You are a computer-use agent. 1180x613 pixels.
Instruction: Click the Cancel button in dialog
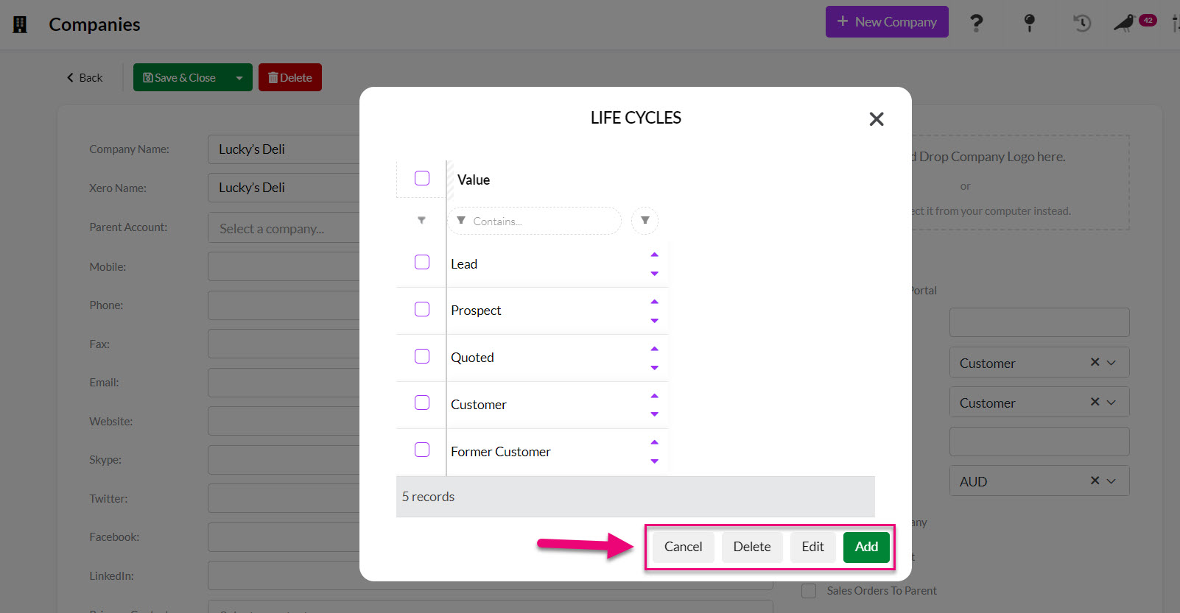(x=683, y=547)
